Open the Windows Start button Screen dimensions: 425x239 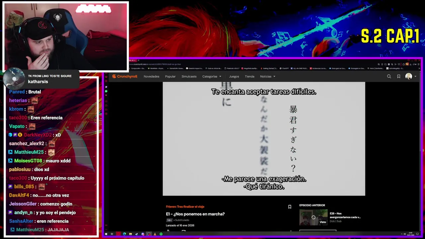(106, 234)
